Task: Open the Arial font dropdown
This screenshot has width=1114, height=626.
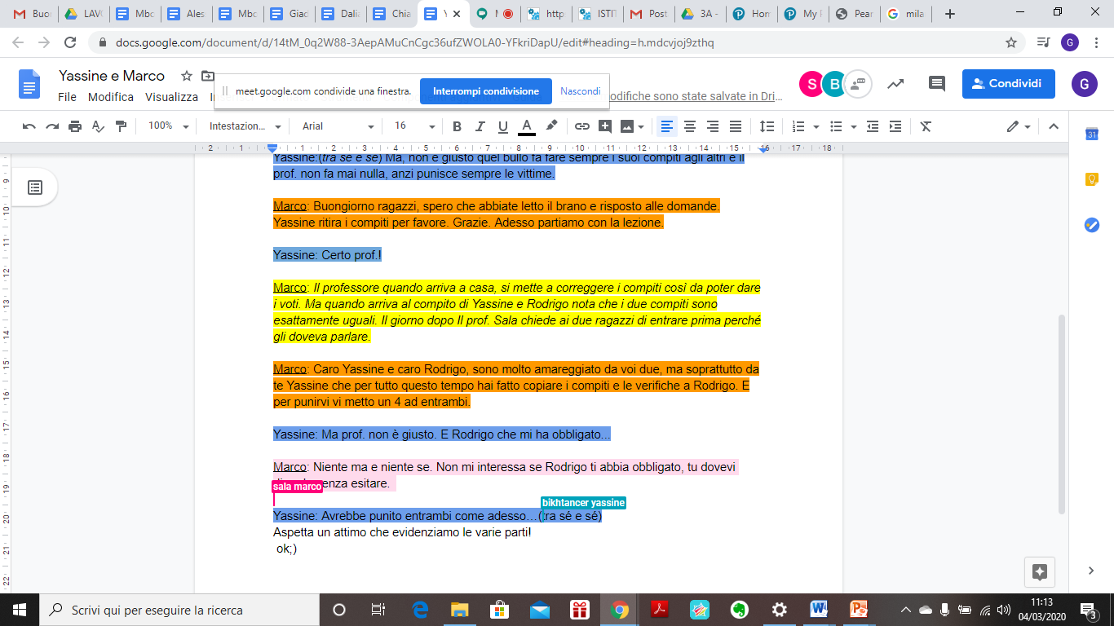Action: (x=338, y=126)
